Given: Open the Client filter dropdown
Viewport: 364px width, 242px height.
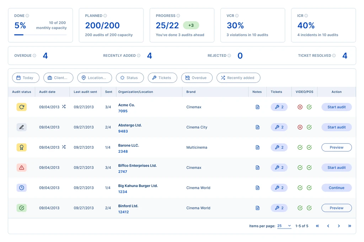Looking at the screenshot, I should pos(58,78).
